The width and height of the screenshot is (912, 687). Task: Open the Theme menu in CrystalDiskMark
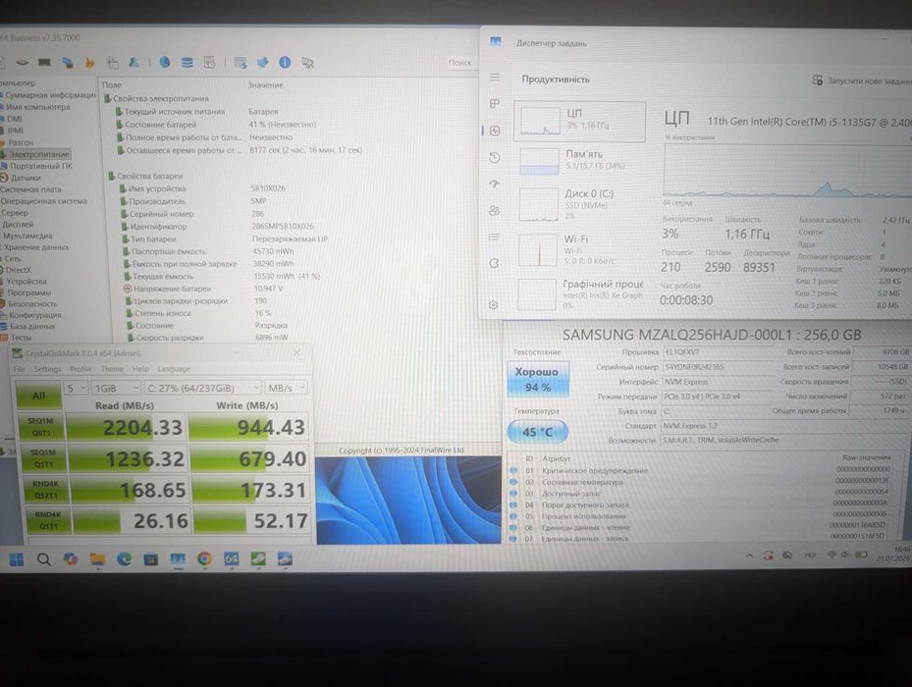[x=112, y=369]
